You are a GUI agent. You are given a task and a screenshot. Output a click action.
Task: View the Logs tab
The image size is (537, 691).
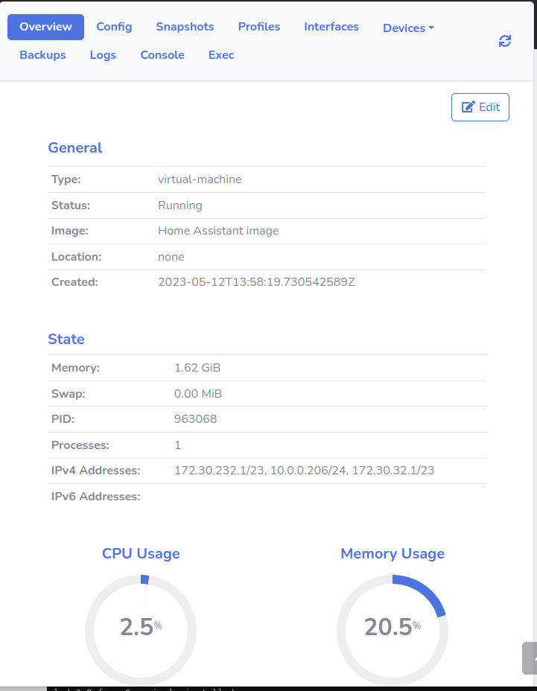coord(103,54)
